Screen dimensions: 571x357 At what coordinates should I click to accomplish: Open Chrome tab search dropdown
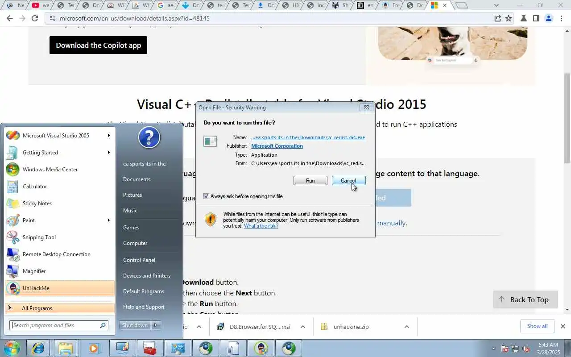click(x=496, y=5)
